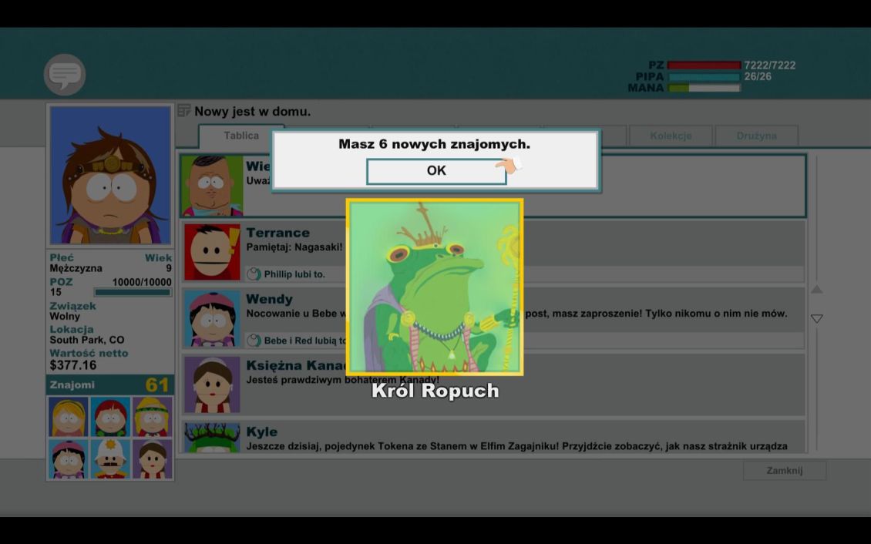The image size is (871, 544).
Task: Click the scroll up arrow of the feed
Action: [816, 289]
